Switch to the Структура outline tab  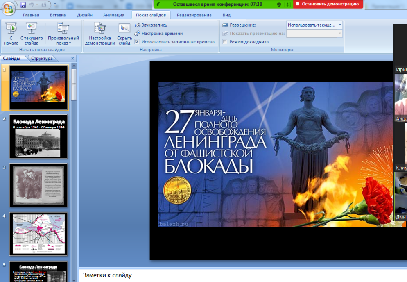point(42,58)
